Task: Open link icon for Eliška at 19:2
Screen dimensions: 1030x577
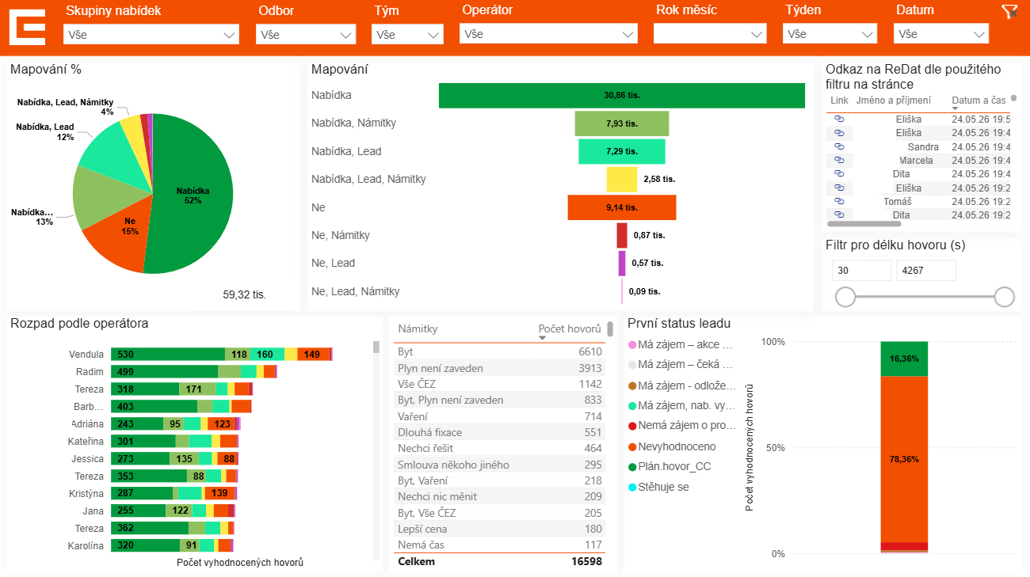Action: tap(840, 188)
